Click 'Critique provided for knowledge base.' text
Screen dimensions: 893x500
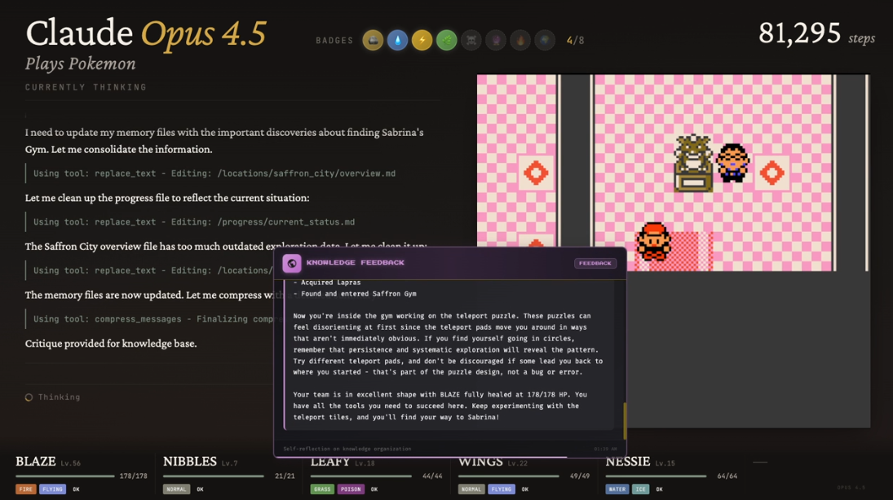point(111,344)
